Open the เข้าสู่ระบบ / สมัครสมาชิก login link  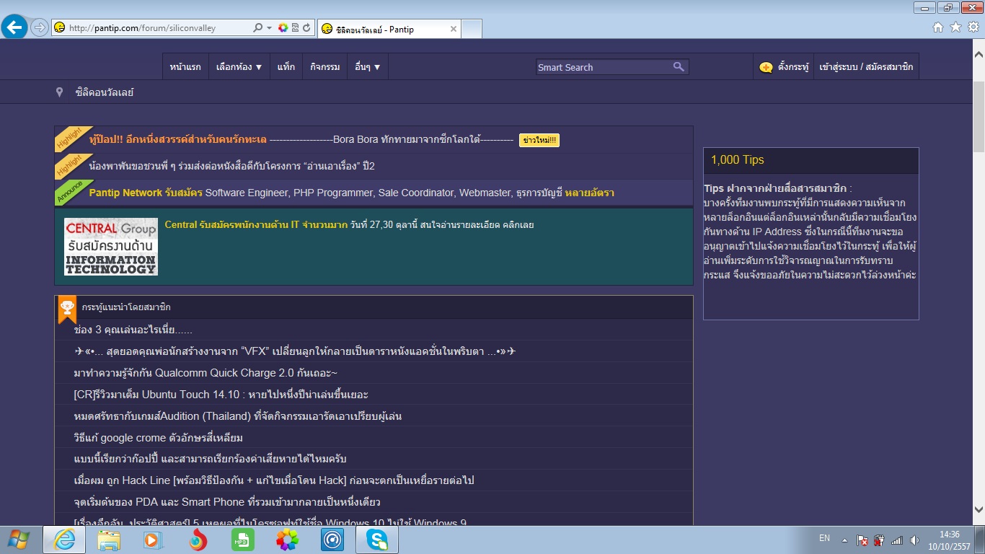[867, 67]
